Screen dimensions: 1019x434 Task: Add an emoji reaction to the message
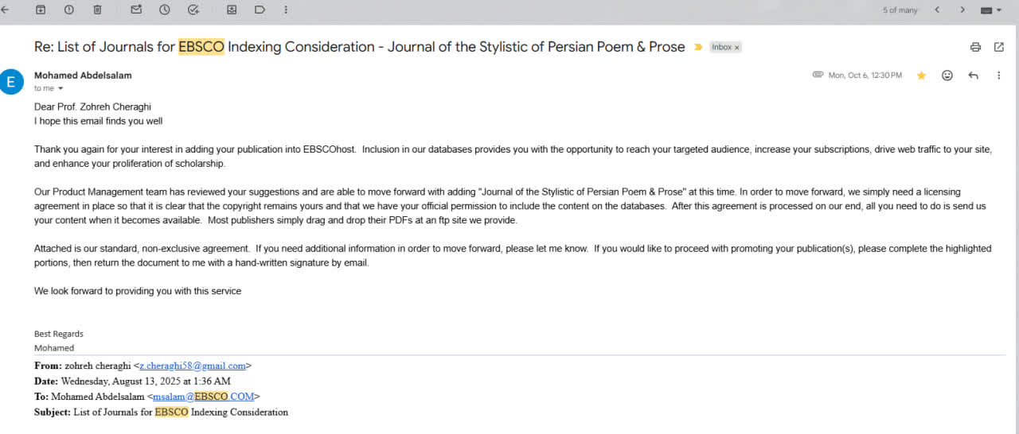[947, 76]
